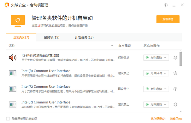Screen dimensions: 191x123
Task: Close the 启动项管理 window
Action: tap(182, 5)
